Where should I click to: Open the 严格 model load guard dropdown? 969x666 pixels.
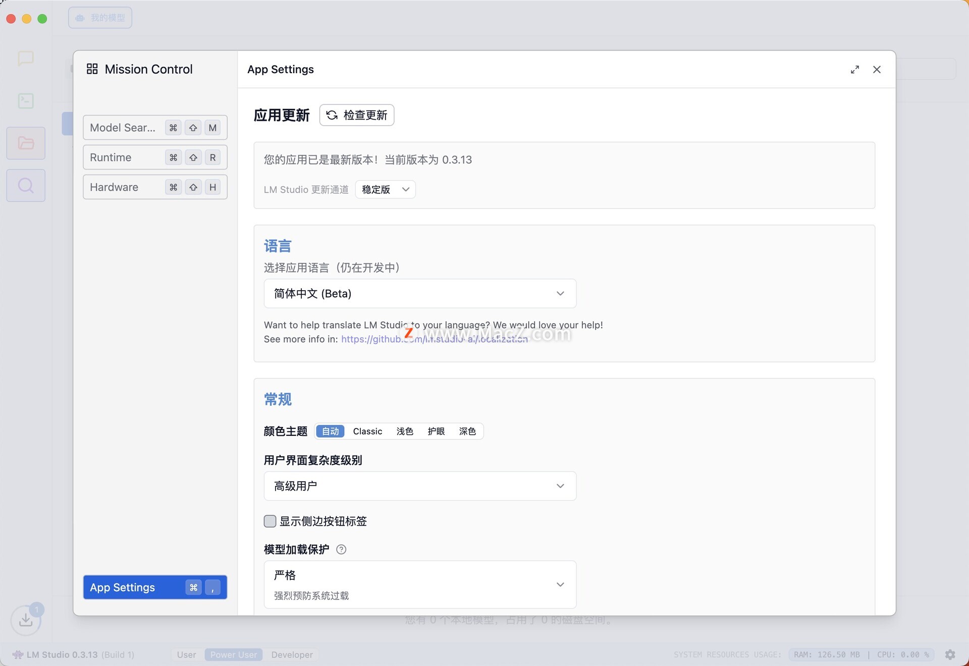420,585
